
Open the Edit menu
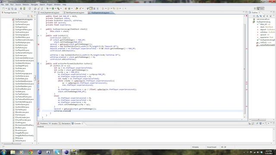(x=7, y=5)
